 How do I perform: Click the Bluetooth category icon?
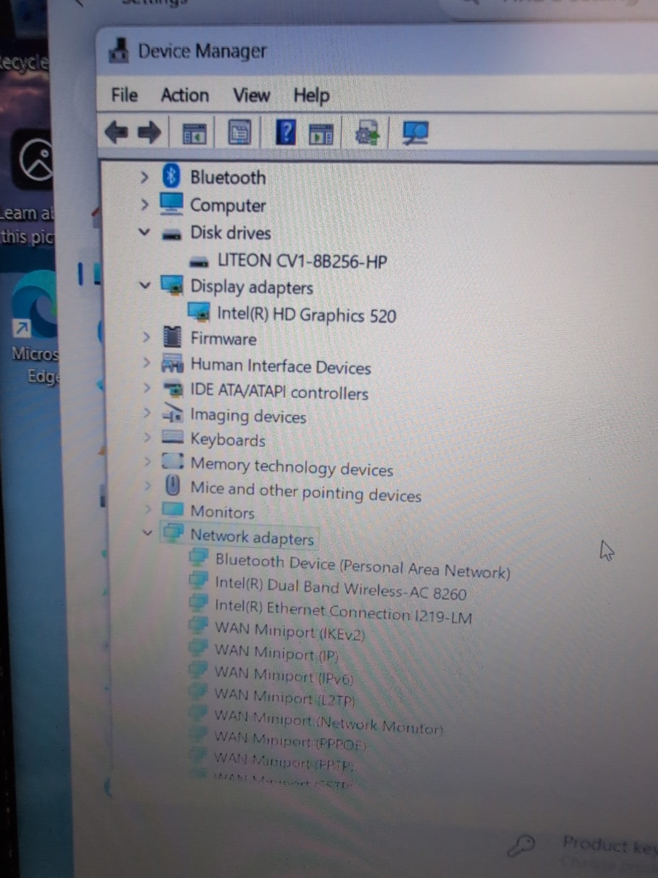pyautogui.click(x=171, y=176)
